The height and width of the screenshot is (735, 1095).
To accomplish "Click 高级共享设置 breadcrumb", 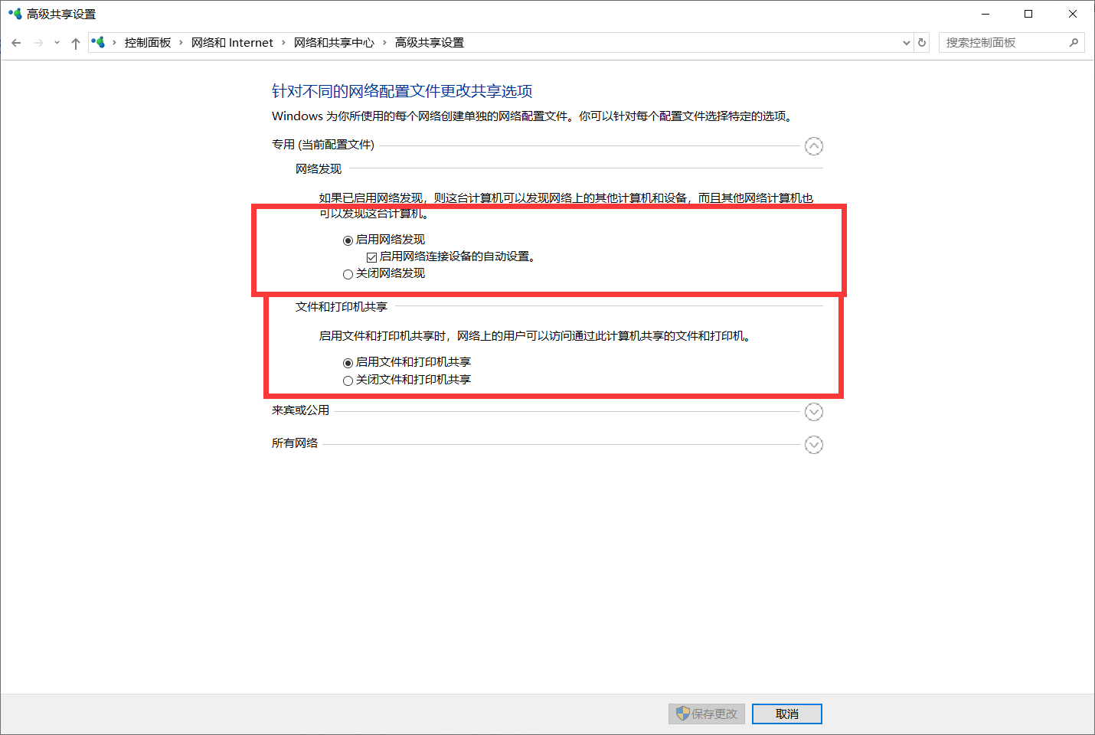I will click(x=430, y=43).
